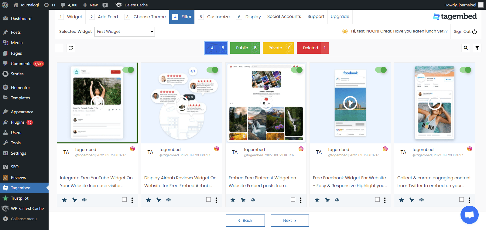Click star icon on Pinterest Widget card
The height and width of the screenshot is (230, 486).
[x=233, y=200]
